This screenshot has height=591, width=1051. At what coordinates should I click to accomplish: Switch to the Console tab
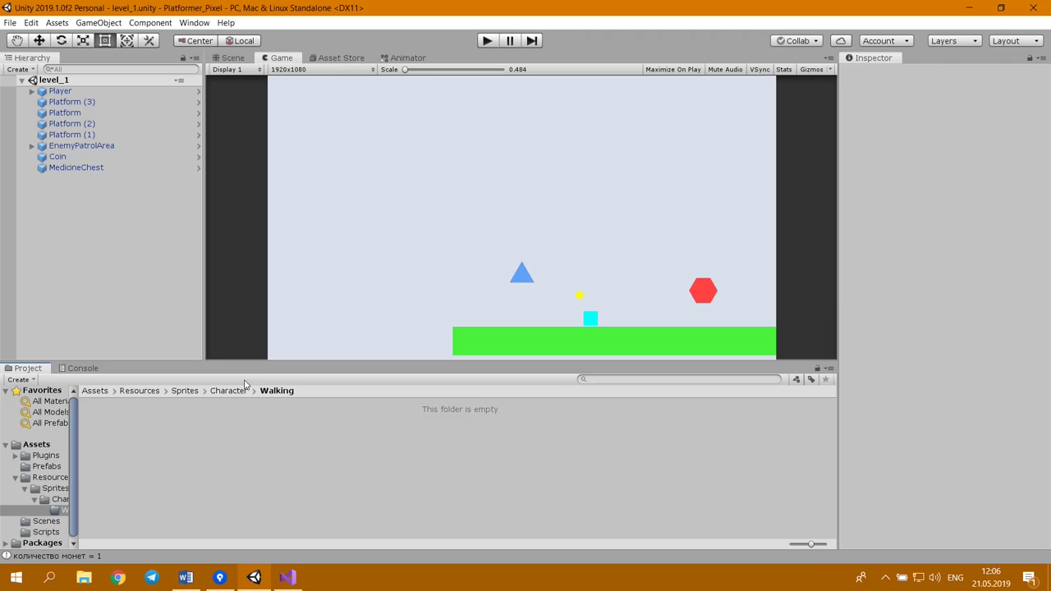click(x=82, y=369)
